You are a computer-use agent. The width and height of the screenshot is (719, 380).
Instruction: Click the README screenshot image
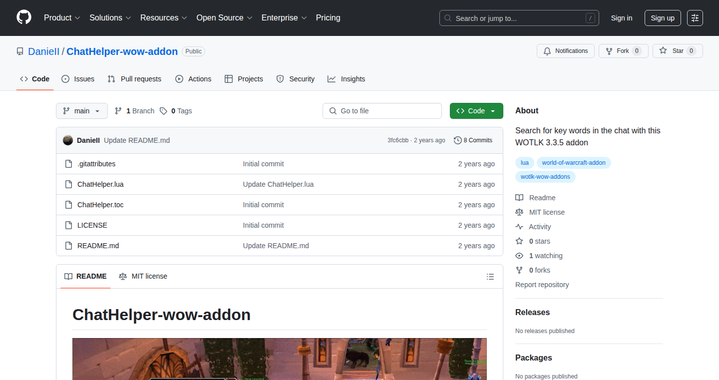coord(280,359)
